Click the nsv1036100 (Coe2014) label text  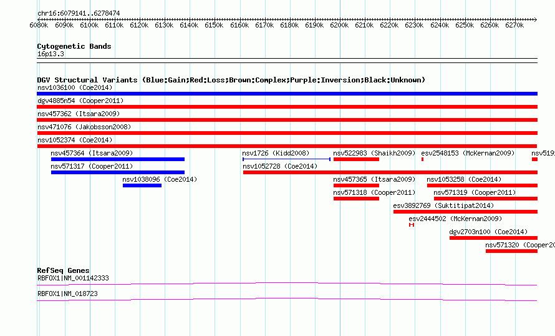[x=75, y=87]
